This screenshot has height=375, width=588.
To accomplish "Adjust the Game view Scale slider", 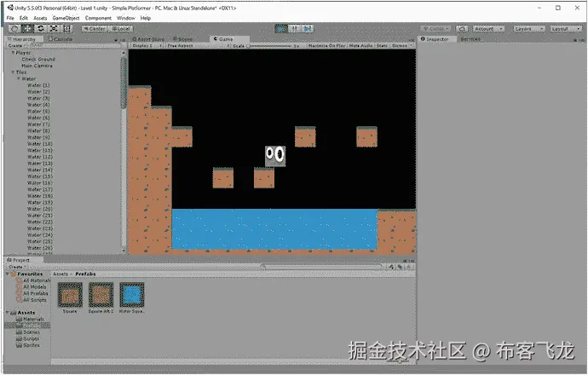I will pos(270,45).
